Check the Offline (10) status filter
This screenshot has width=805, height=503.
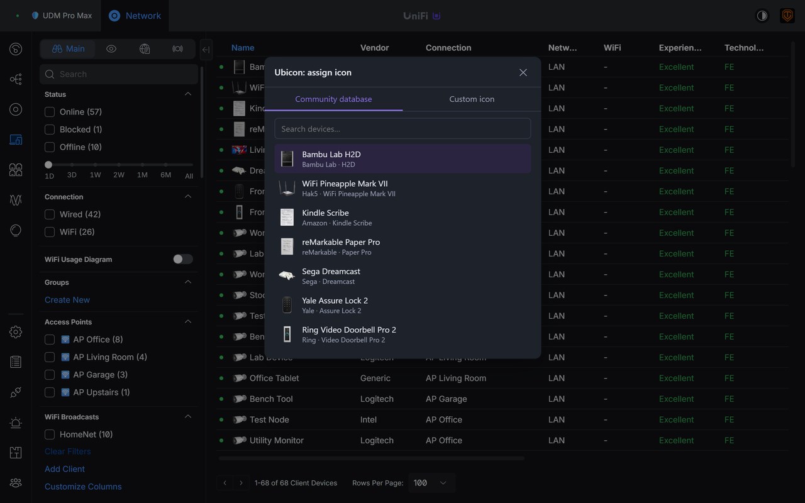pyautogui.click(x=50, y=147)
